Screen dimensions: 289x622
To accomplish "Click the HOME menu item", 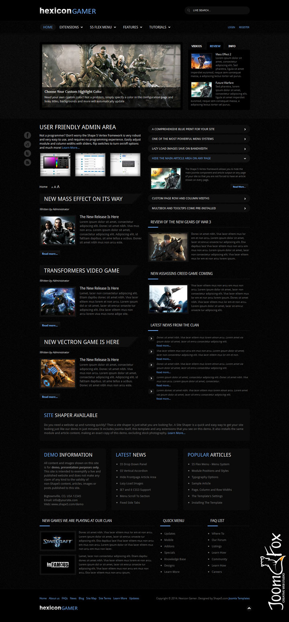I will pos(48,27).
